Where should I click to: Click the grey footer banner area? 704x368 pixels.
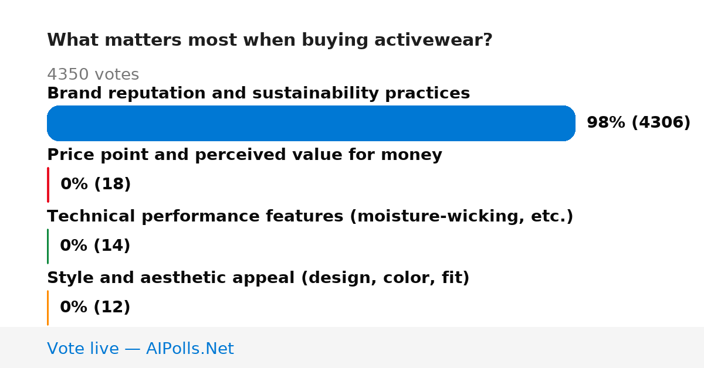(x=352, y=347)
